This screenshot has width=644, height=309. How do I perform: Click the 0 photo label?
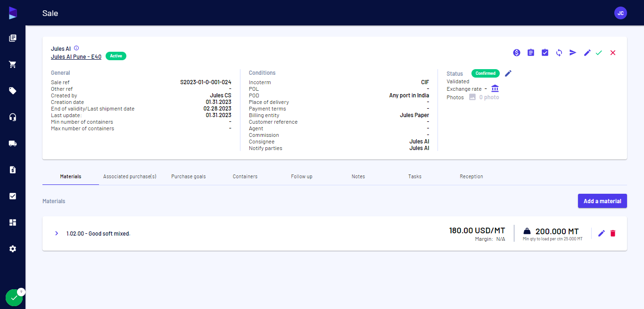(489, 97)
